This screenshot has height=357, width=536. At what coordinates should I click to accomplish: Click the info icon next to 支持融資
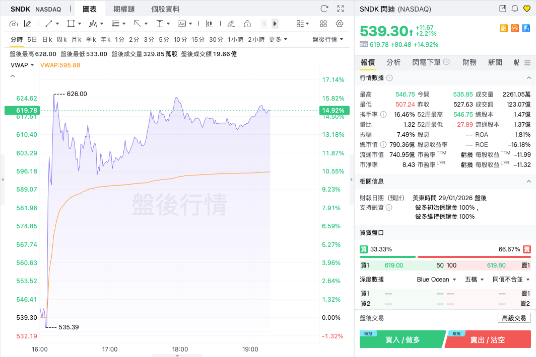(x=389, y=207)
